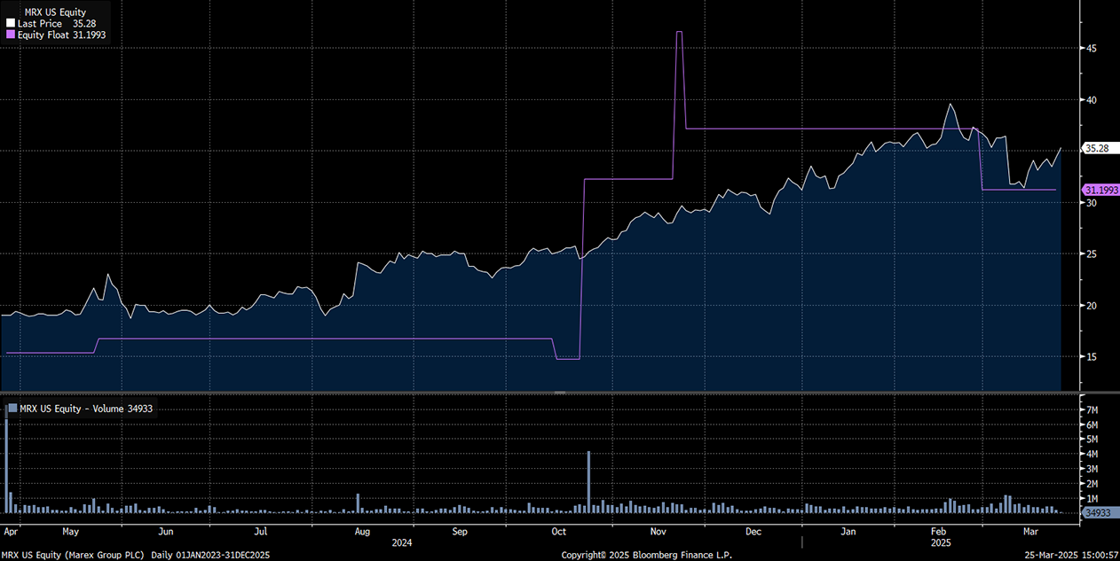Click the 45 label on the price axis
Viewport: 1120px width, 561px height.
point(1090,48)
